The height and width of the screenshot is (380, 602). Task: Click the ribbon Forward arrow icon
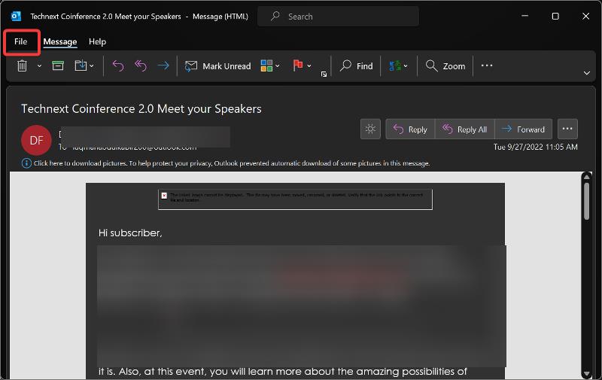pyautogui.click(x=163, y=66)
